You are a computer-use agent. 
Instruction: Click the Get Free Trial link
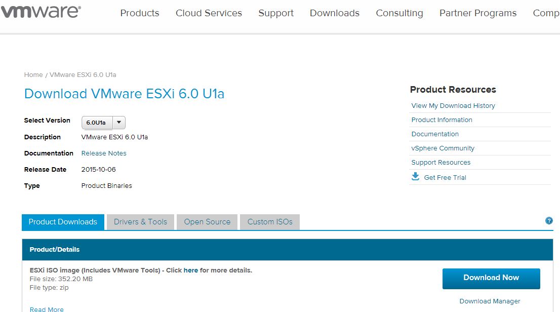pos(445,178)
